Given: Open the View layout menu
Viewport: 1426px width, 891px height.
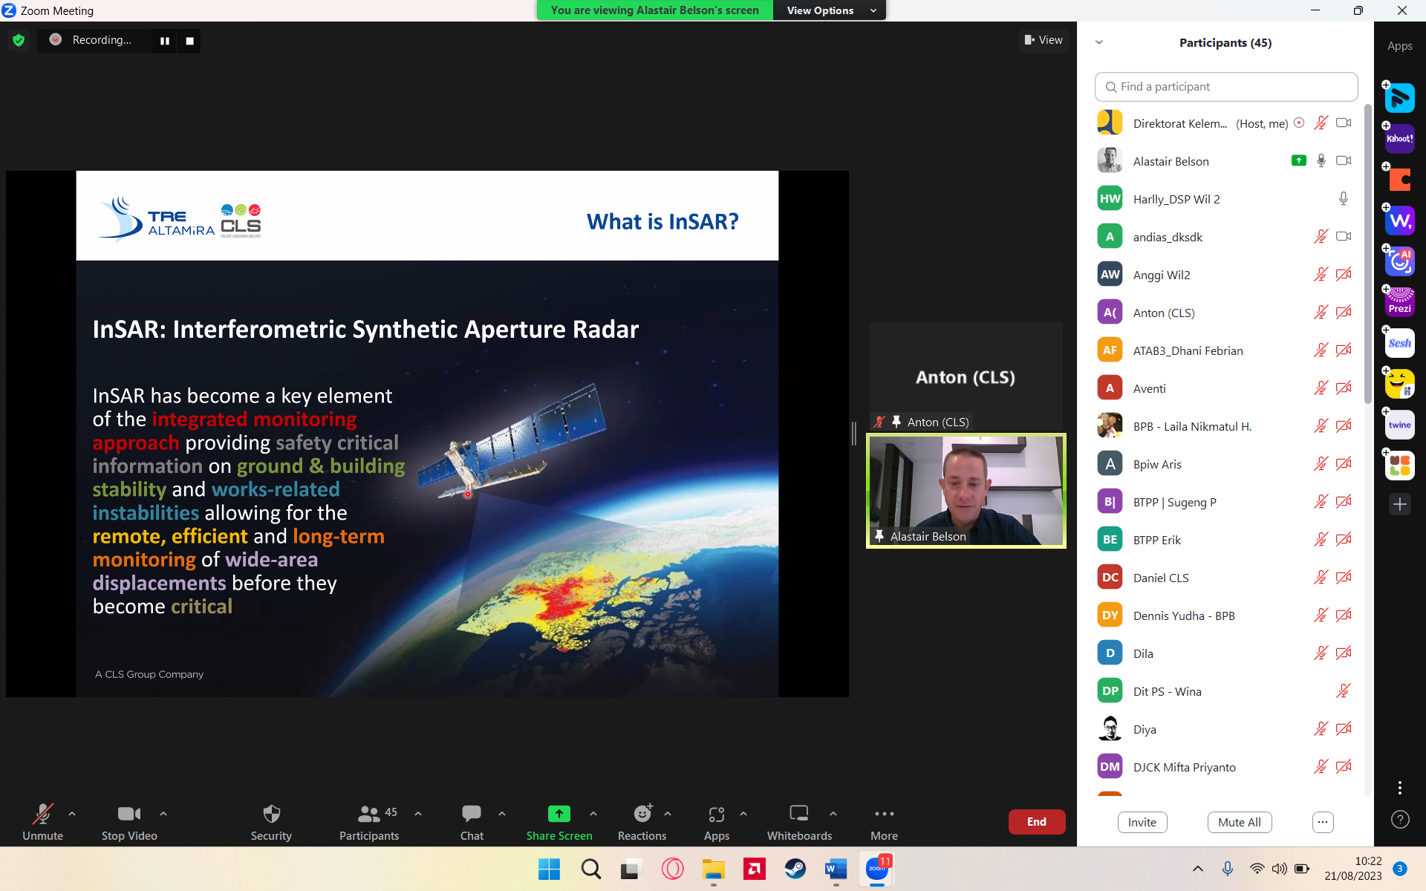Looking at the screenshot, I should point(1044,40).
